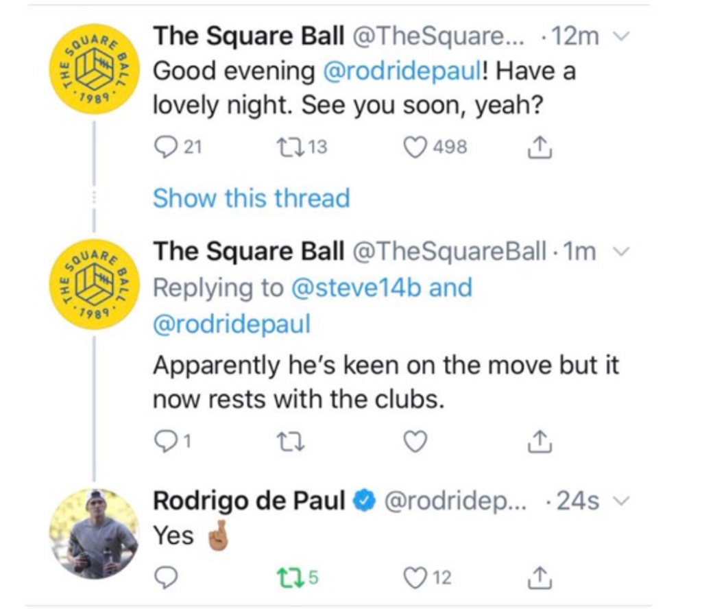Expand options chevron on the 24s tweet

point(620,501)
